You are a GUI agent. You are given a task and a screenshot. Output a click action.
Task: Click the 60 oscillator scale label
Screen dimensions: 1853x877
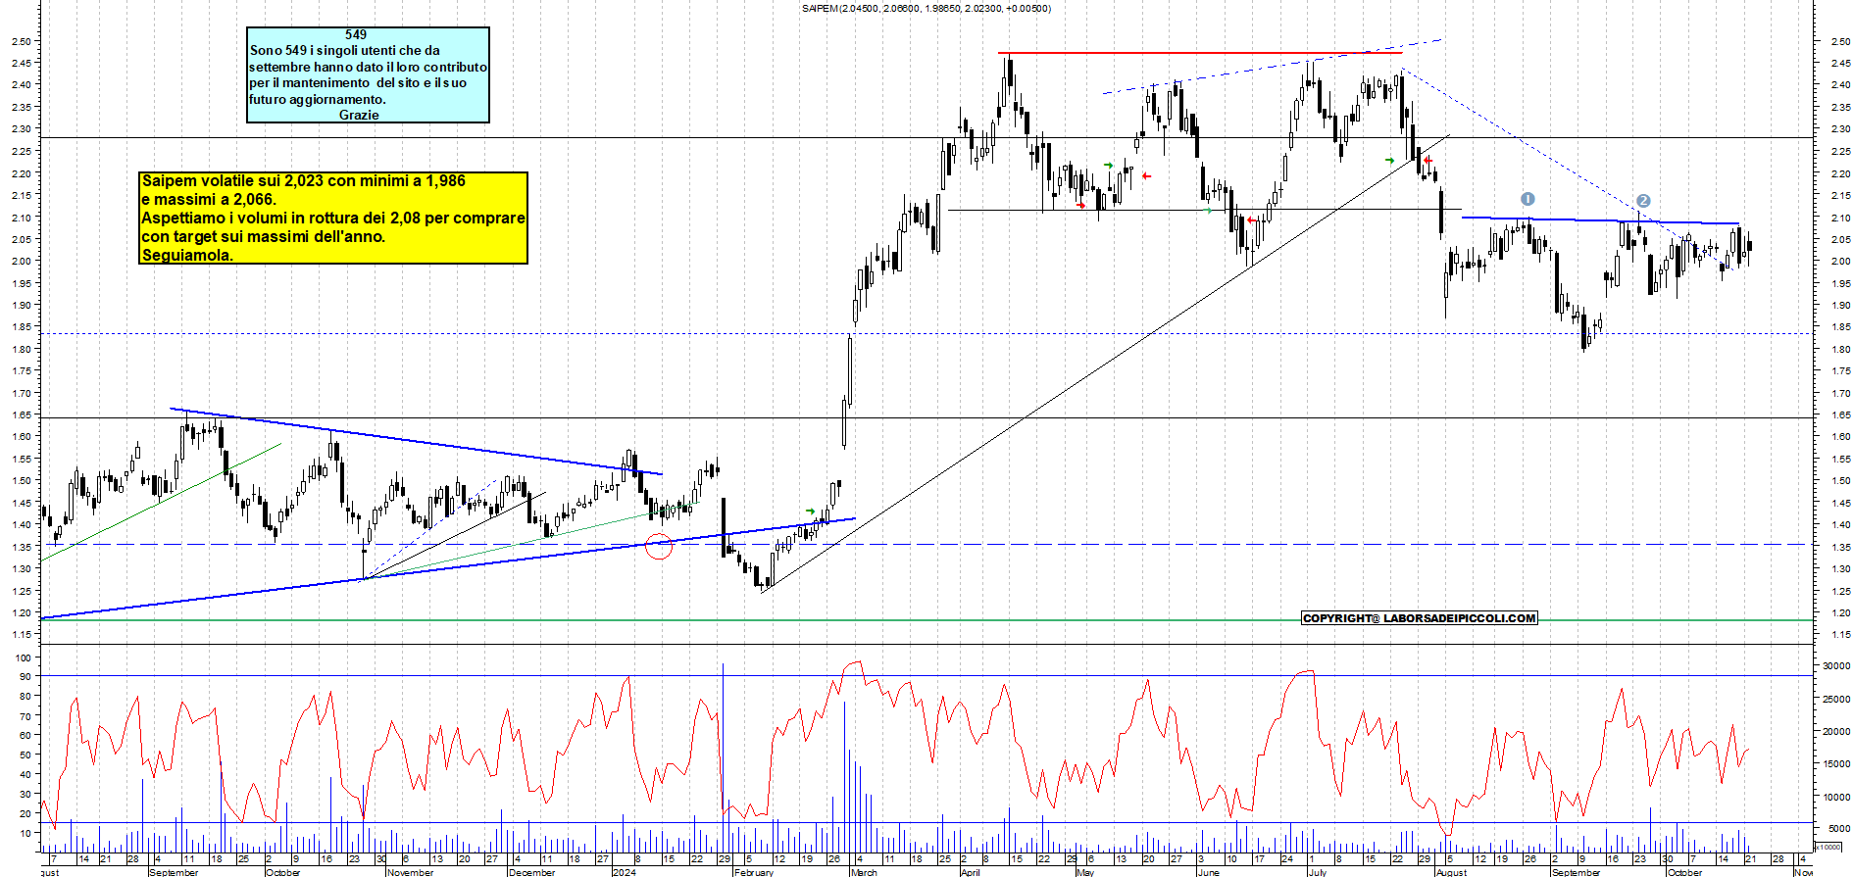click(25, 735)
